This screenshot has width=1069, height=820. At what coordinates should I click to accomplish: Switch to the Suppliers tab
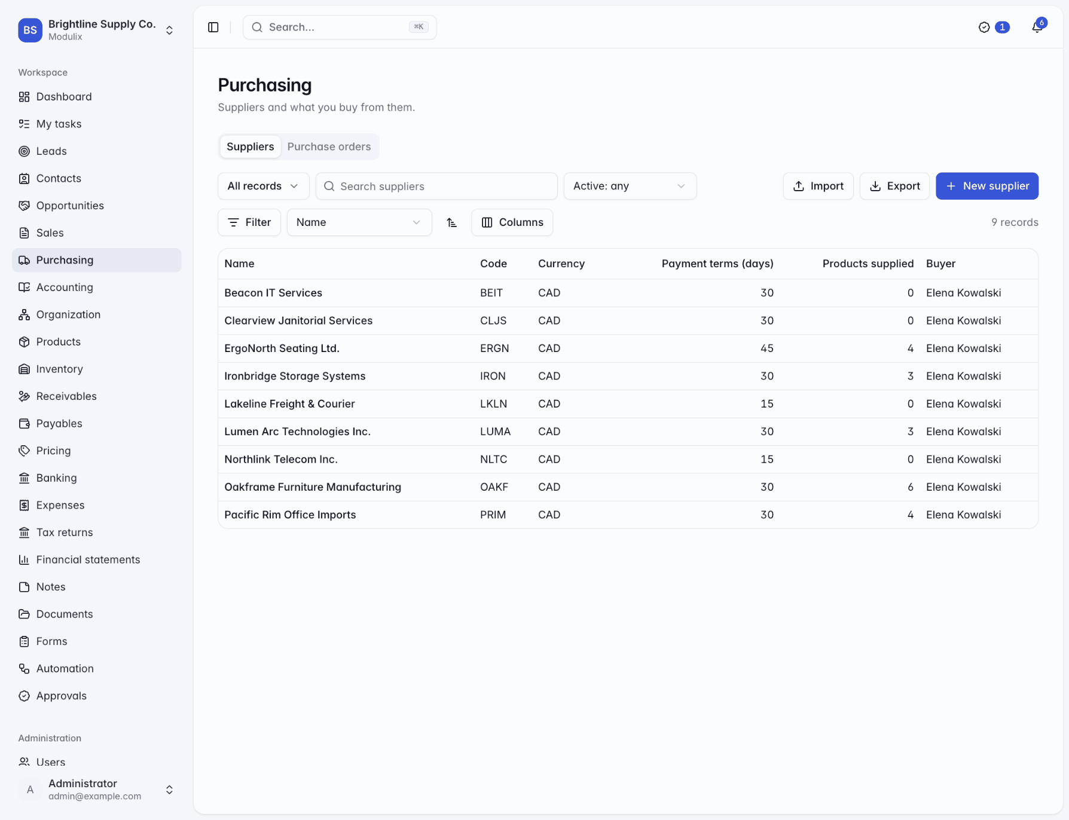(x=250, y=146)
